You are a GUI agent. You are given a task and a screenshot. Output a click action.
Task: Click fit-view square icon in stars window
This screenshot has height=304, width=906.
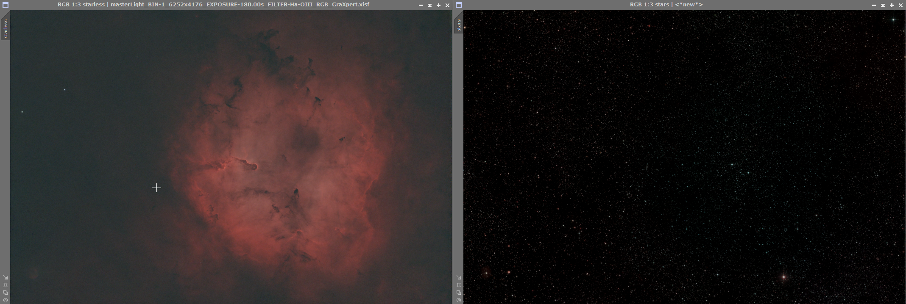coord(459,285)
